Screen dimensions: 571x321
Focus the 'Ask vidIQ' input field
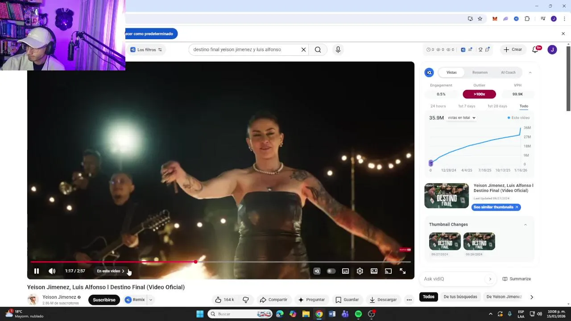(454, 279)
